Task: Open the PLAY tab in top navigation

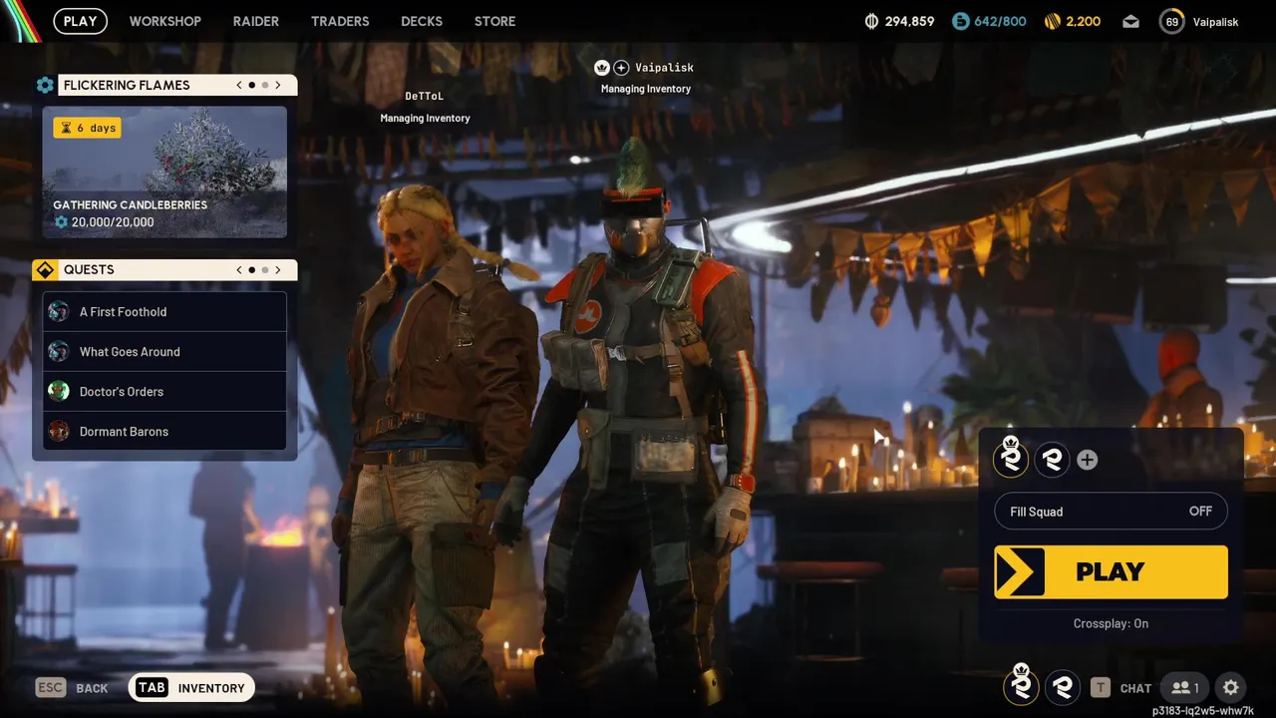Action: coord(80,21)
